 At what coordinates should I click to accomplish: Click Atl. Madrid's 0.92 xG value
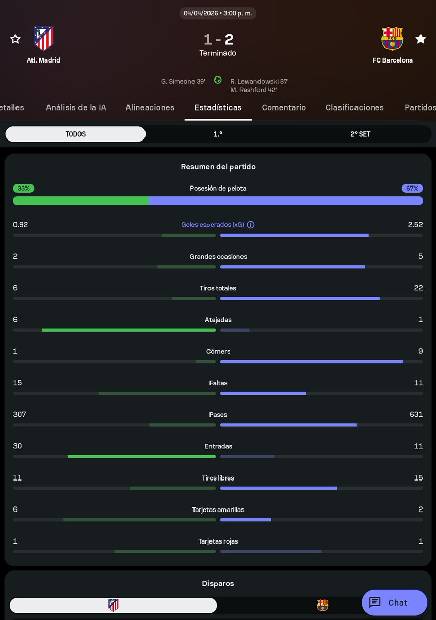[21, 225]
